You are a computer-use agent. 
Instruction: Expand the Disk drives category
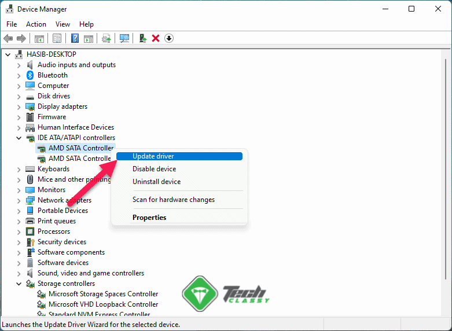coord(19,97)
